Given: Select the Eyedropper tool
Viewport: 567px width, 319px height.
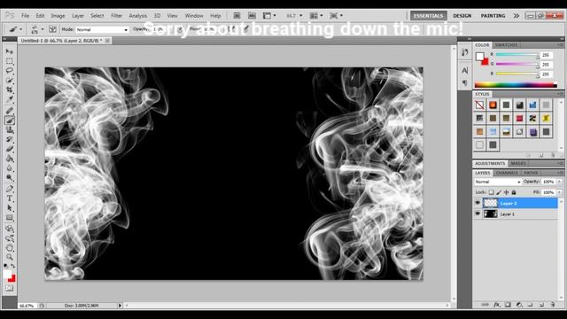Looking at the screenshot, I should coord(10,98).
